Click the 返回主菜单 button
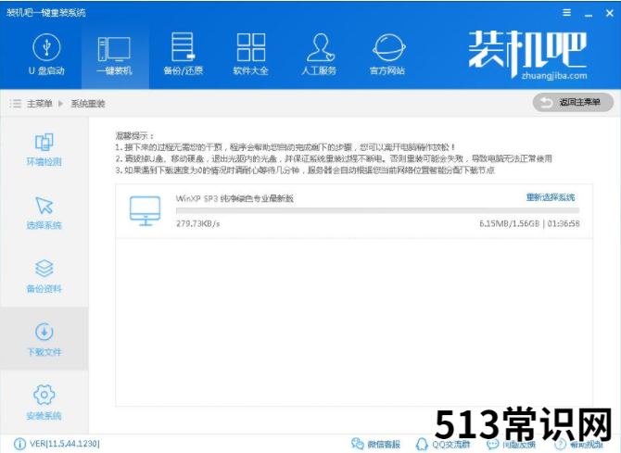The width and height of the screenshot is (621, 453). click(x=573, y=103)
